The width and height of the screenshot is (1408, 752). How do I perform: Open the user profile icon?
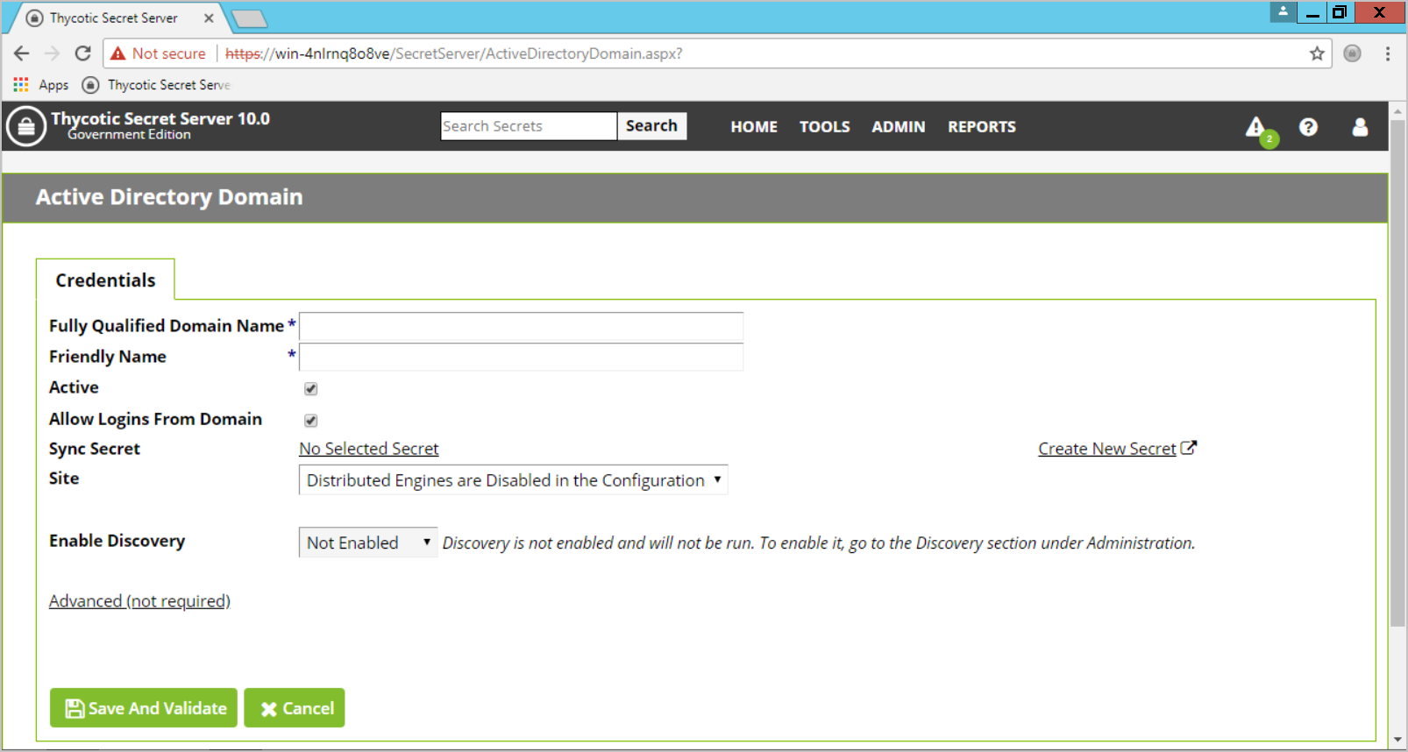tap(1360, 127)
